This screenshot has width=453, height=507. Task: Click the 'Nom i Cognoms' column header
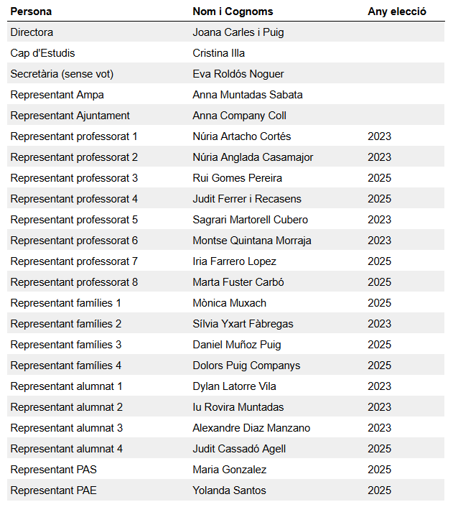click(233, 11)
